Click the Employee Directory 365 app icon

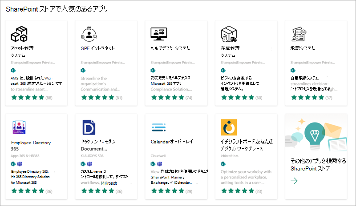tap(19, 127)
